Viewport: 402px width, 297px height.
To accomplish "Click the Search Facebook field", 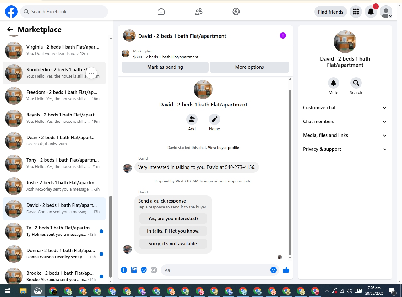I will click(x=64, y=12).
